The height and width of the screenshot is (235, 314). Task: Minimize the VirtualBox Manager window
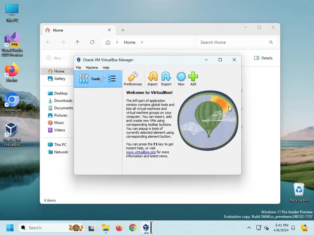206,60
